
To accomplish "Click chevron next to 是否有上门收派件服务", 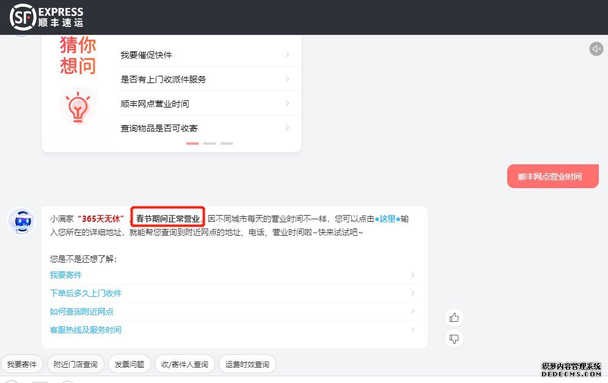I will click(287, 79).
